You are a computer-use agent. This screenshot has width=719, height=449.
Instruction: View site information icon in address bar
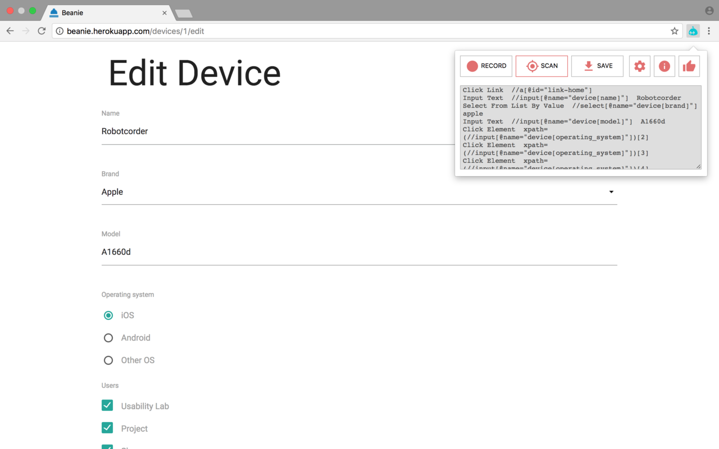(60, 31)
